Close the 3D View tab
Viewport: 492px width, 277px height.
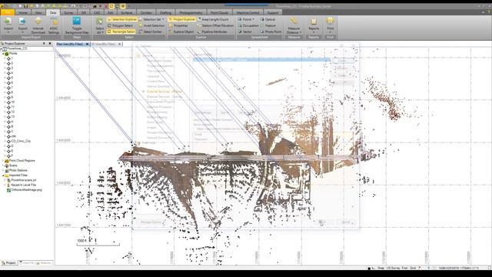coord(120,45)
